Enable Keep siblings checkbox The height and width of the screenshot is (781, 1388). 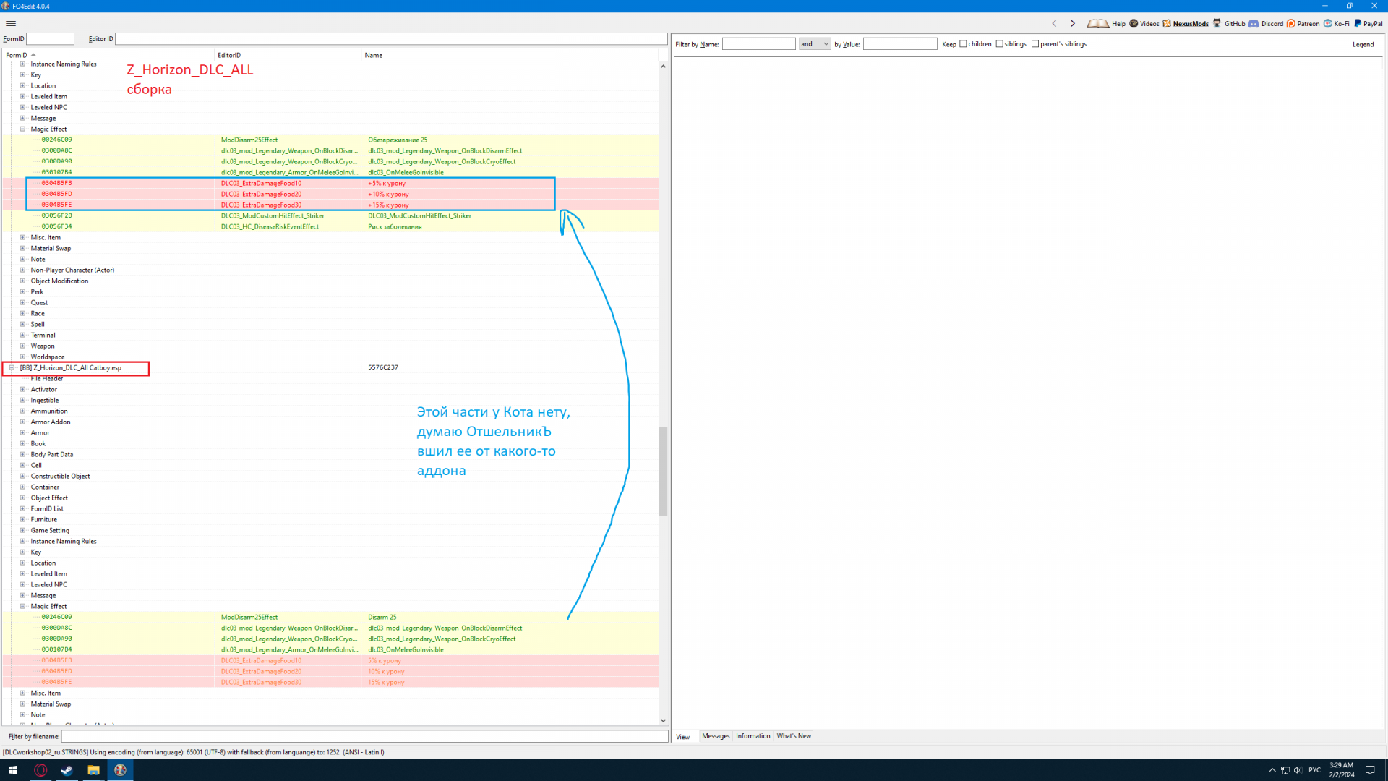[999, 44]
